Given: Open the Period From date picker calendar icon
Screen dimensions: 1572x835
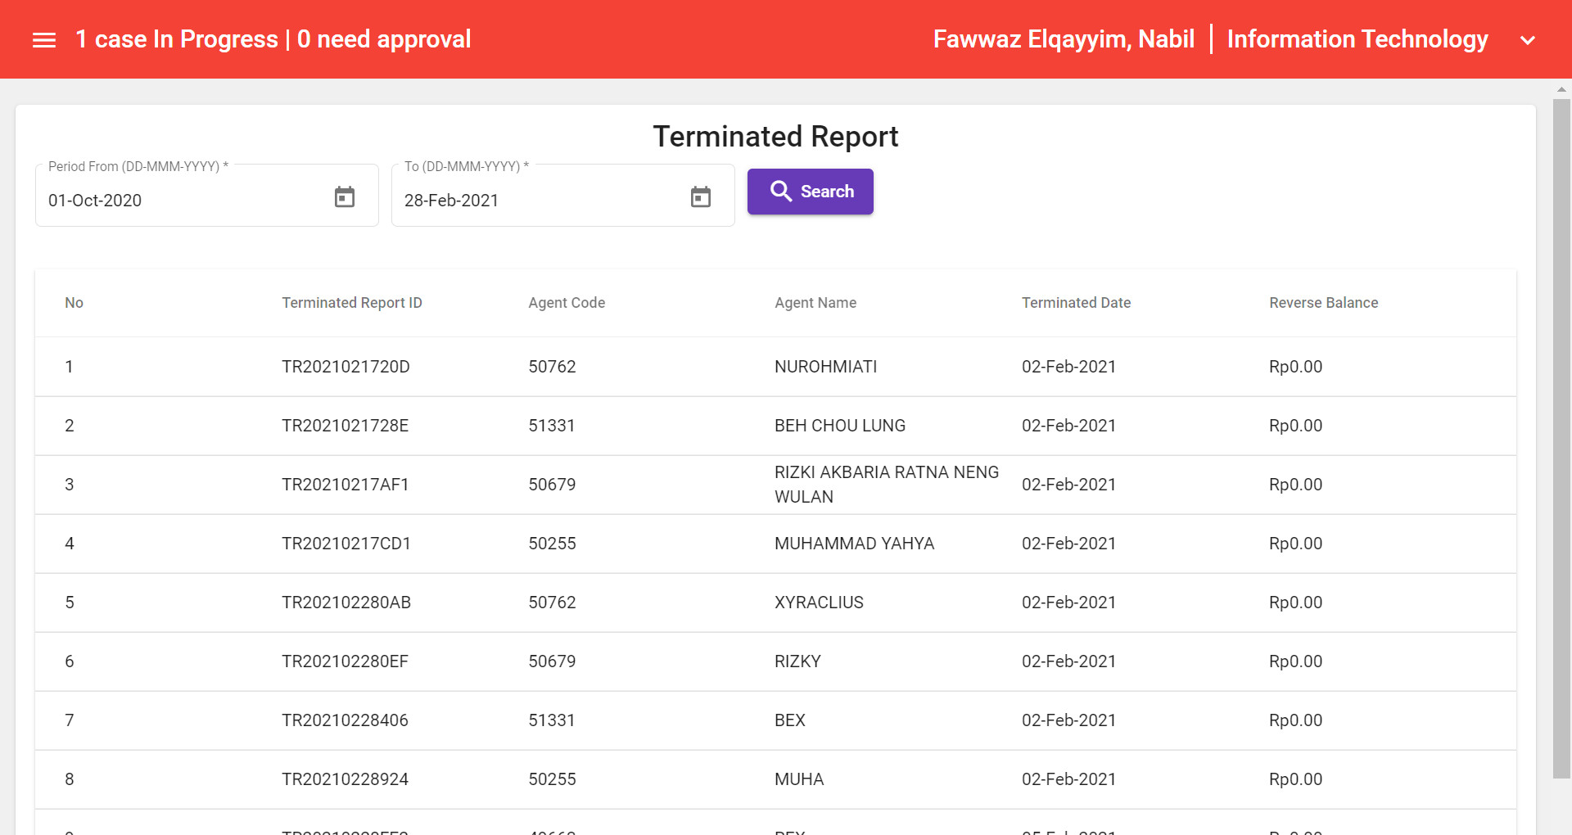Looking at the screenshot, I should pos(345,196).
